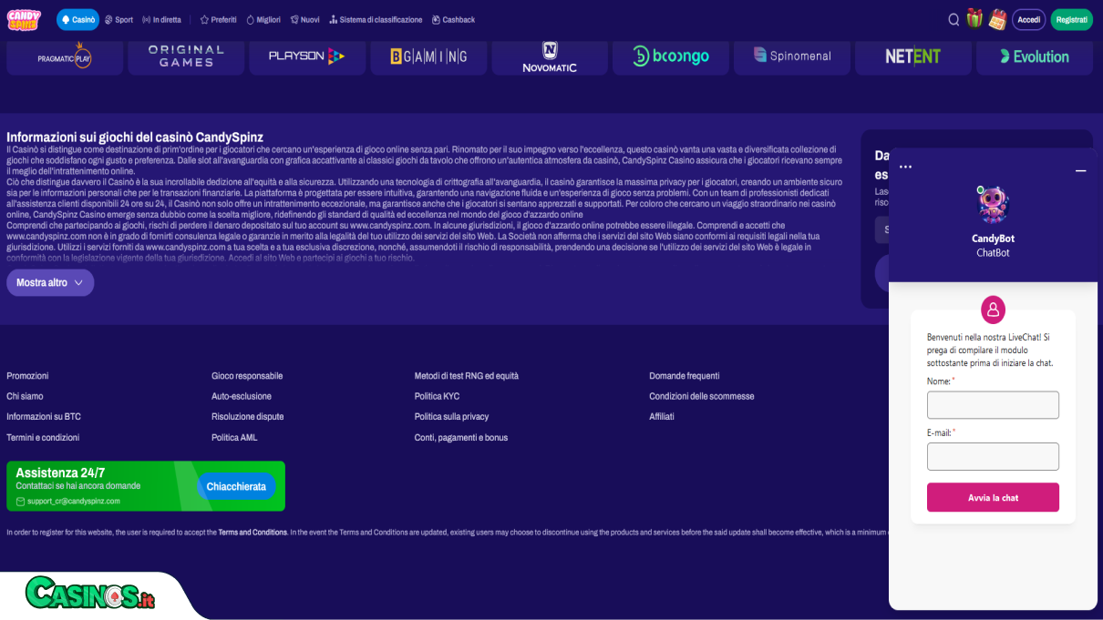The image size is (1103, 620).
Task: Minimize the CandyBot chat window
Action: coord(1080,171)
